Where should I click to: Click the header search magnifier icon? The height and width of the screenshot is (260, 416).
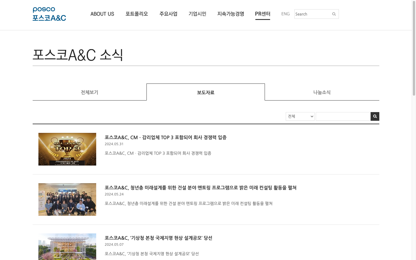tap(334, 14)
